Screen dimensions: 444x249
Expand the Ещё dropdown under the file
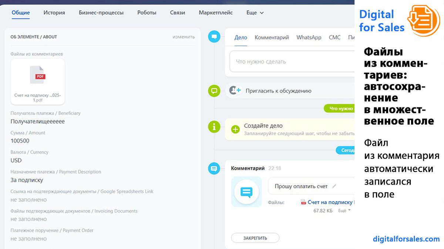[x=344, y=211]
